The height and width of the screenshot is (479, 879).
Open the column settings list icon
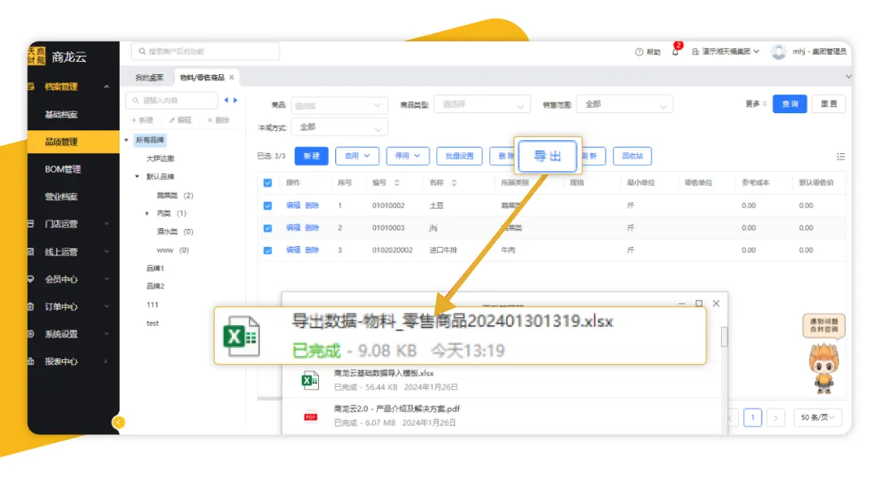point(840,156)
